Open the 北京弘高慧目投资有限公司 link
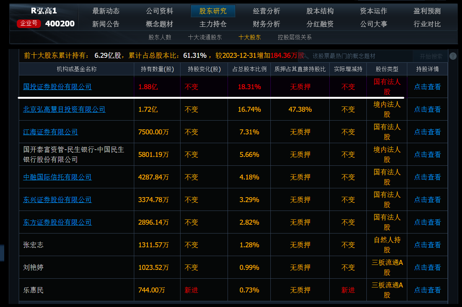The image size is (462, 307). coord(64,109)
